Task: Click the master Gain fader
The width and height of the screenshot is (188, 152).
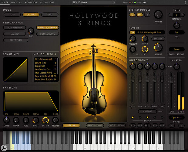Action: (172, 80)
